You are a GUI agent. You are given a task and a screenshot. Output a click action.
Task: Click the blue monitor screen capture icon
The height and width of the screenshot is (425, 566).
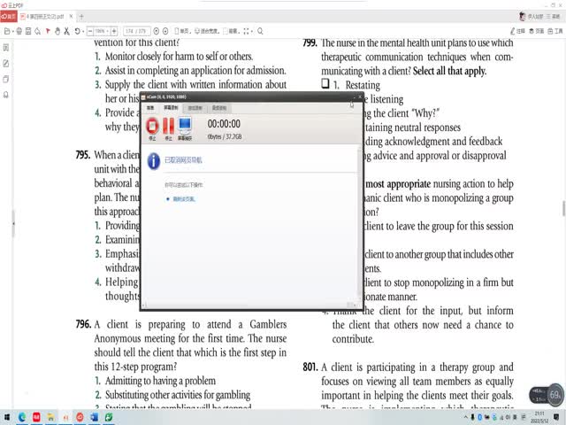pos(185,127)
